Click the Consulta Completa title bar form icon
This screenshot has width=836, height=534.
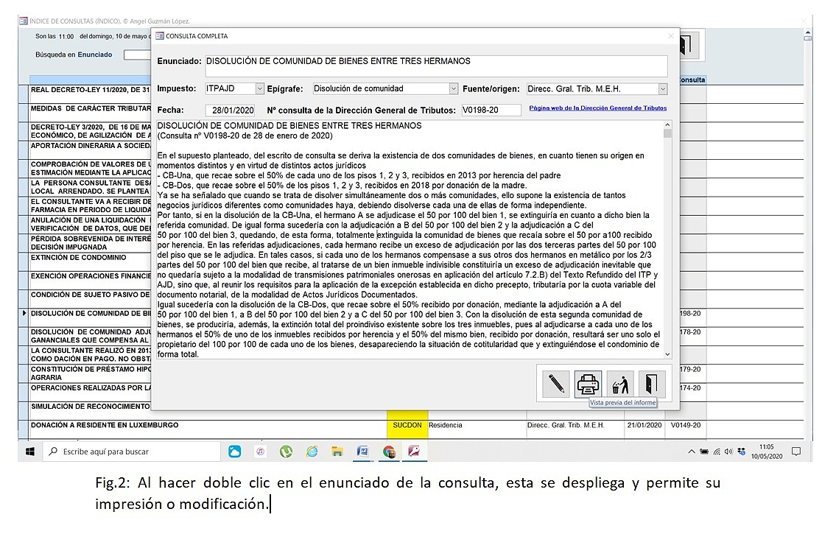(x=159, y=35)
